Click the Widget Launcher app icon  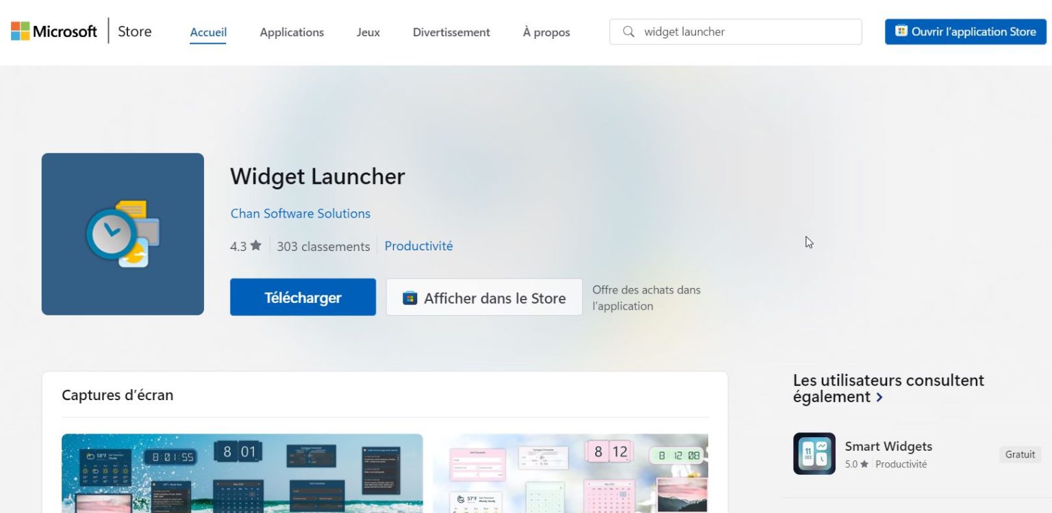(123, 234)
